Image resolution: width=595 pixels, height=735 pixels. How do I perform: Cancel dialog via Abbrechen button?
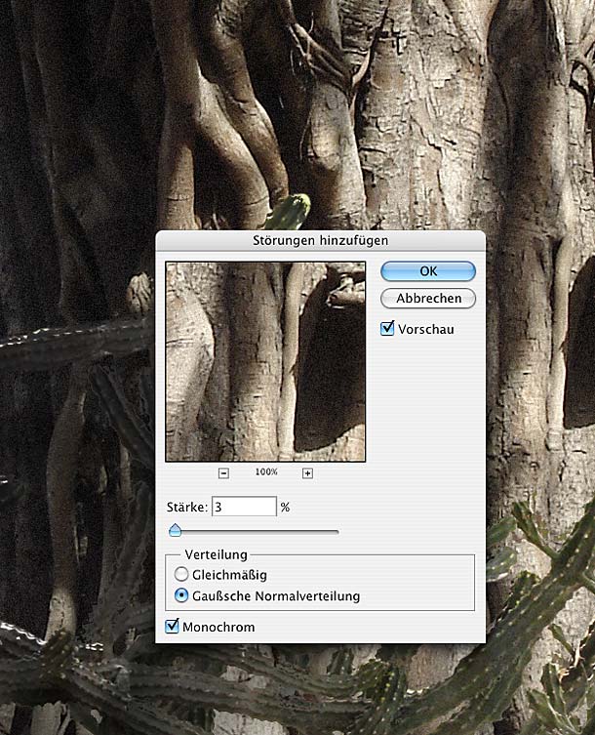pos(428,298)
